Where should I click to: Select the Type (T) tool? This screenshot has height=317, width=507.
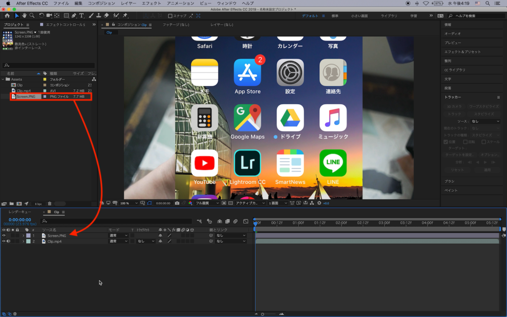pos(81,16)
